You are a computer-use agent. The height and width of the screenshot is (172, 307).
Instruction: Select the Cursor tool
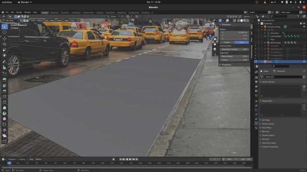[x=4, y=32]
